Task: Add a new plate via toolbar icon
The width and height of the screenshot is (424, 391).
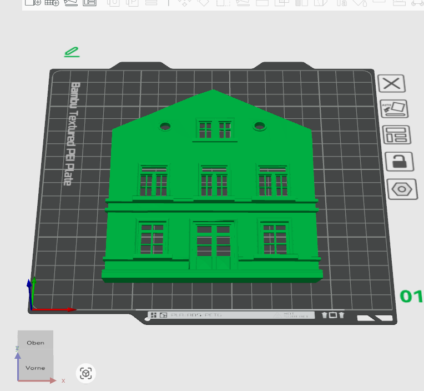Action: 52,2
